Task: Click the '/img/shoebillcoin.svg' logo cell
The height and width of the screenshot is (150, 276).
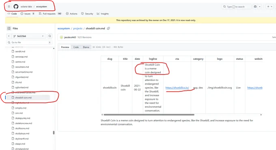Action: [220, 88]
